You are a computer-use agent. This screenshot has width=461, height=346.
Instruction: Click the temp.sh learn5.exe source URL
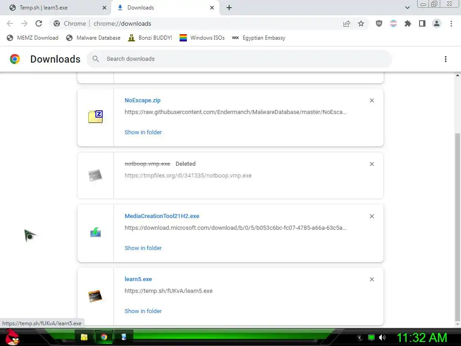pos(168,291)
